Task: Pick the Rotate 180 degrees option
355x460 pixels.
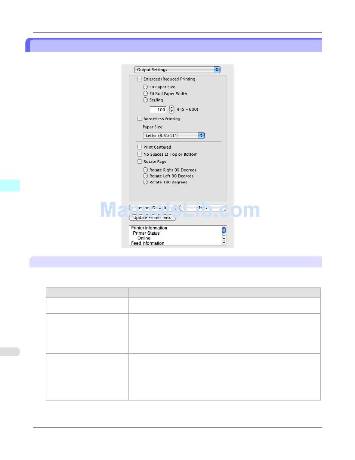Action: pyautogui.click(x=146, y=182)
